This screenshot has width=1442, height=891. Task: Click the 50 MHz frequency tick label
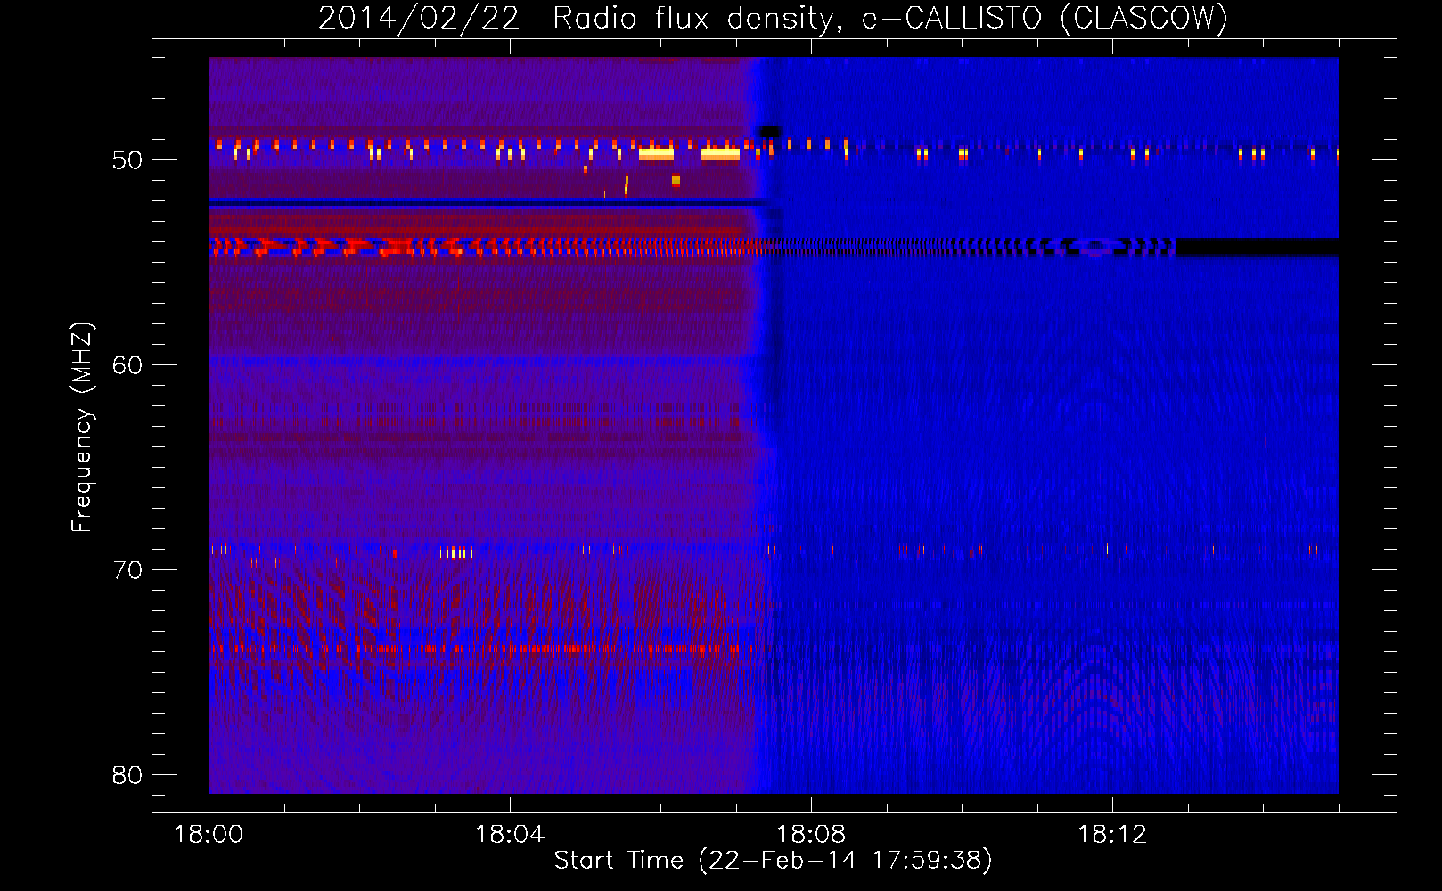point(127,160)
